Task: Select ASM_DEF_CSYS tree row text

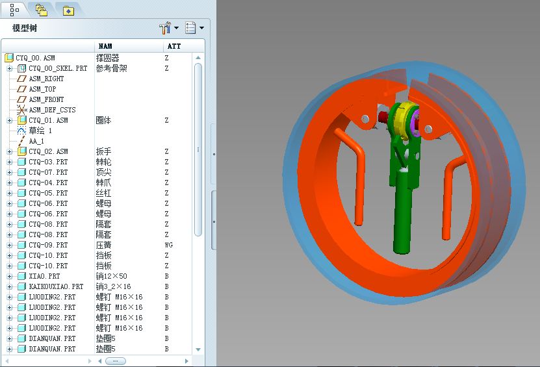Action: (x=52, y=110)
